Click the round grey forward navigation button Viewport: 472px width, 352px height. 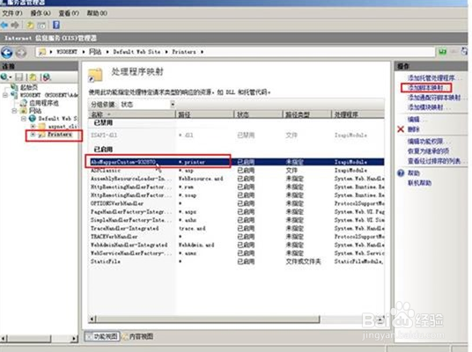coord(21,53)
